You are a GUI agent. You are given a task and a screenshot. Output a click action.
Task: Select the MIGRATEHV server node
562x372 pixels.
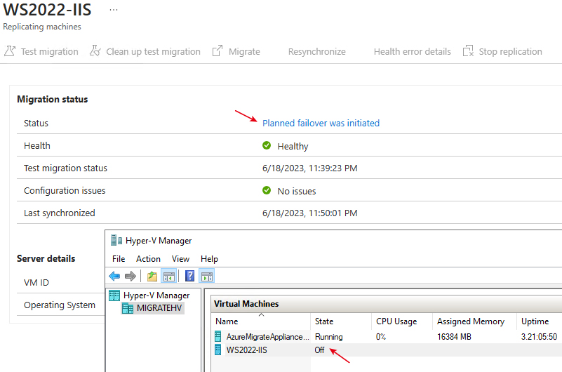(x=159, y=308)
